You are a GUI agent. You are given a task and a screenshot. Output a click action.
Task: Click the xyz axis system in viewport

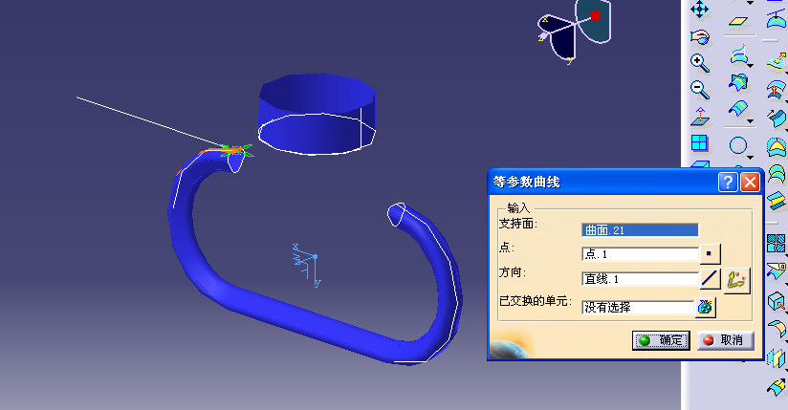[306, 265]
